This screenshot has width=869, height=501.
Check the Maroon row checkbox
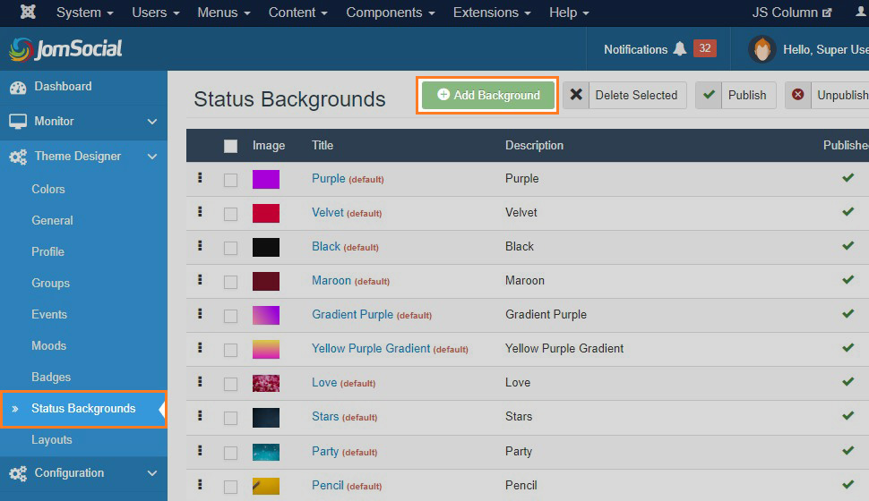click(230, 282)
